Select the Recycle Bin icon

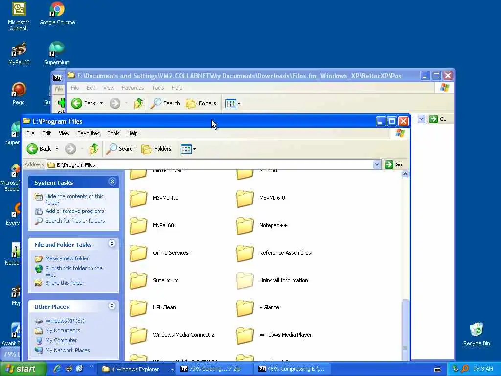[477, 334]
